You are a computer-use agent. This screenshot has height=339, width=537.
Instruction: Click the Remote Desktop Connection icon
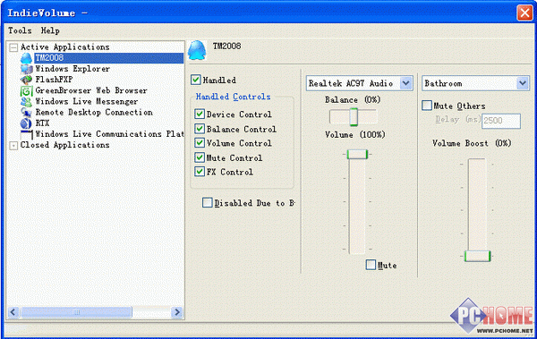point(26,113)
